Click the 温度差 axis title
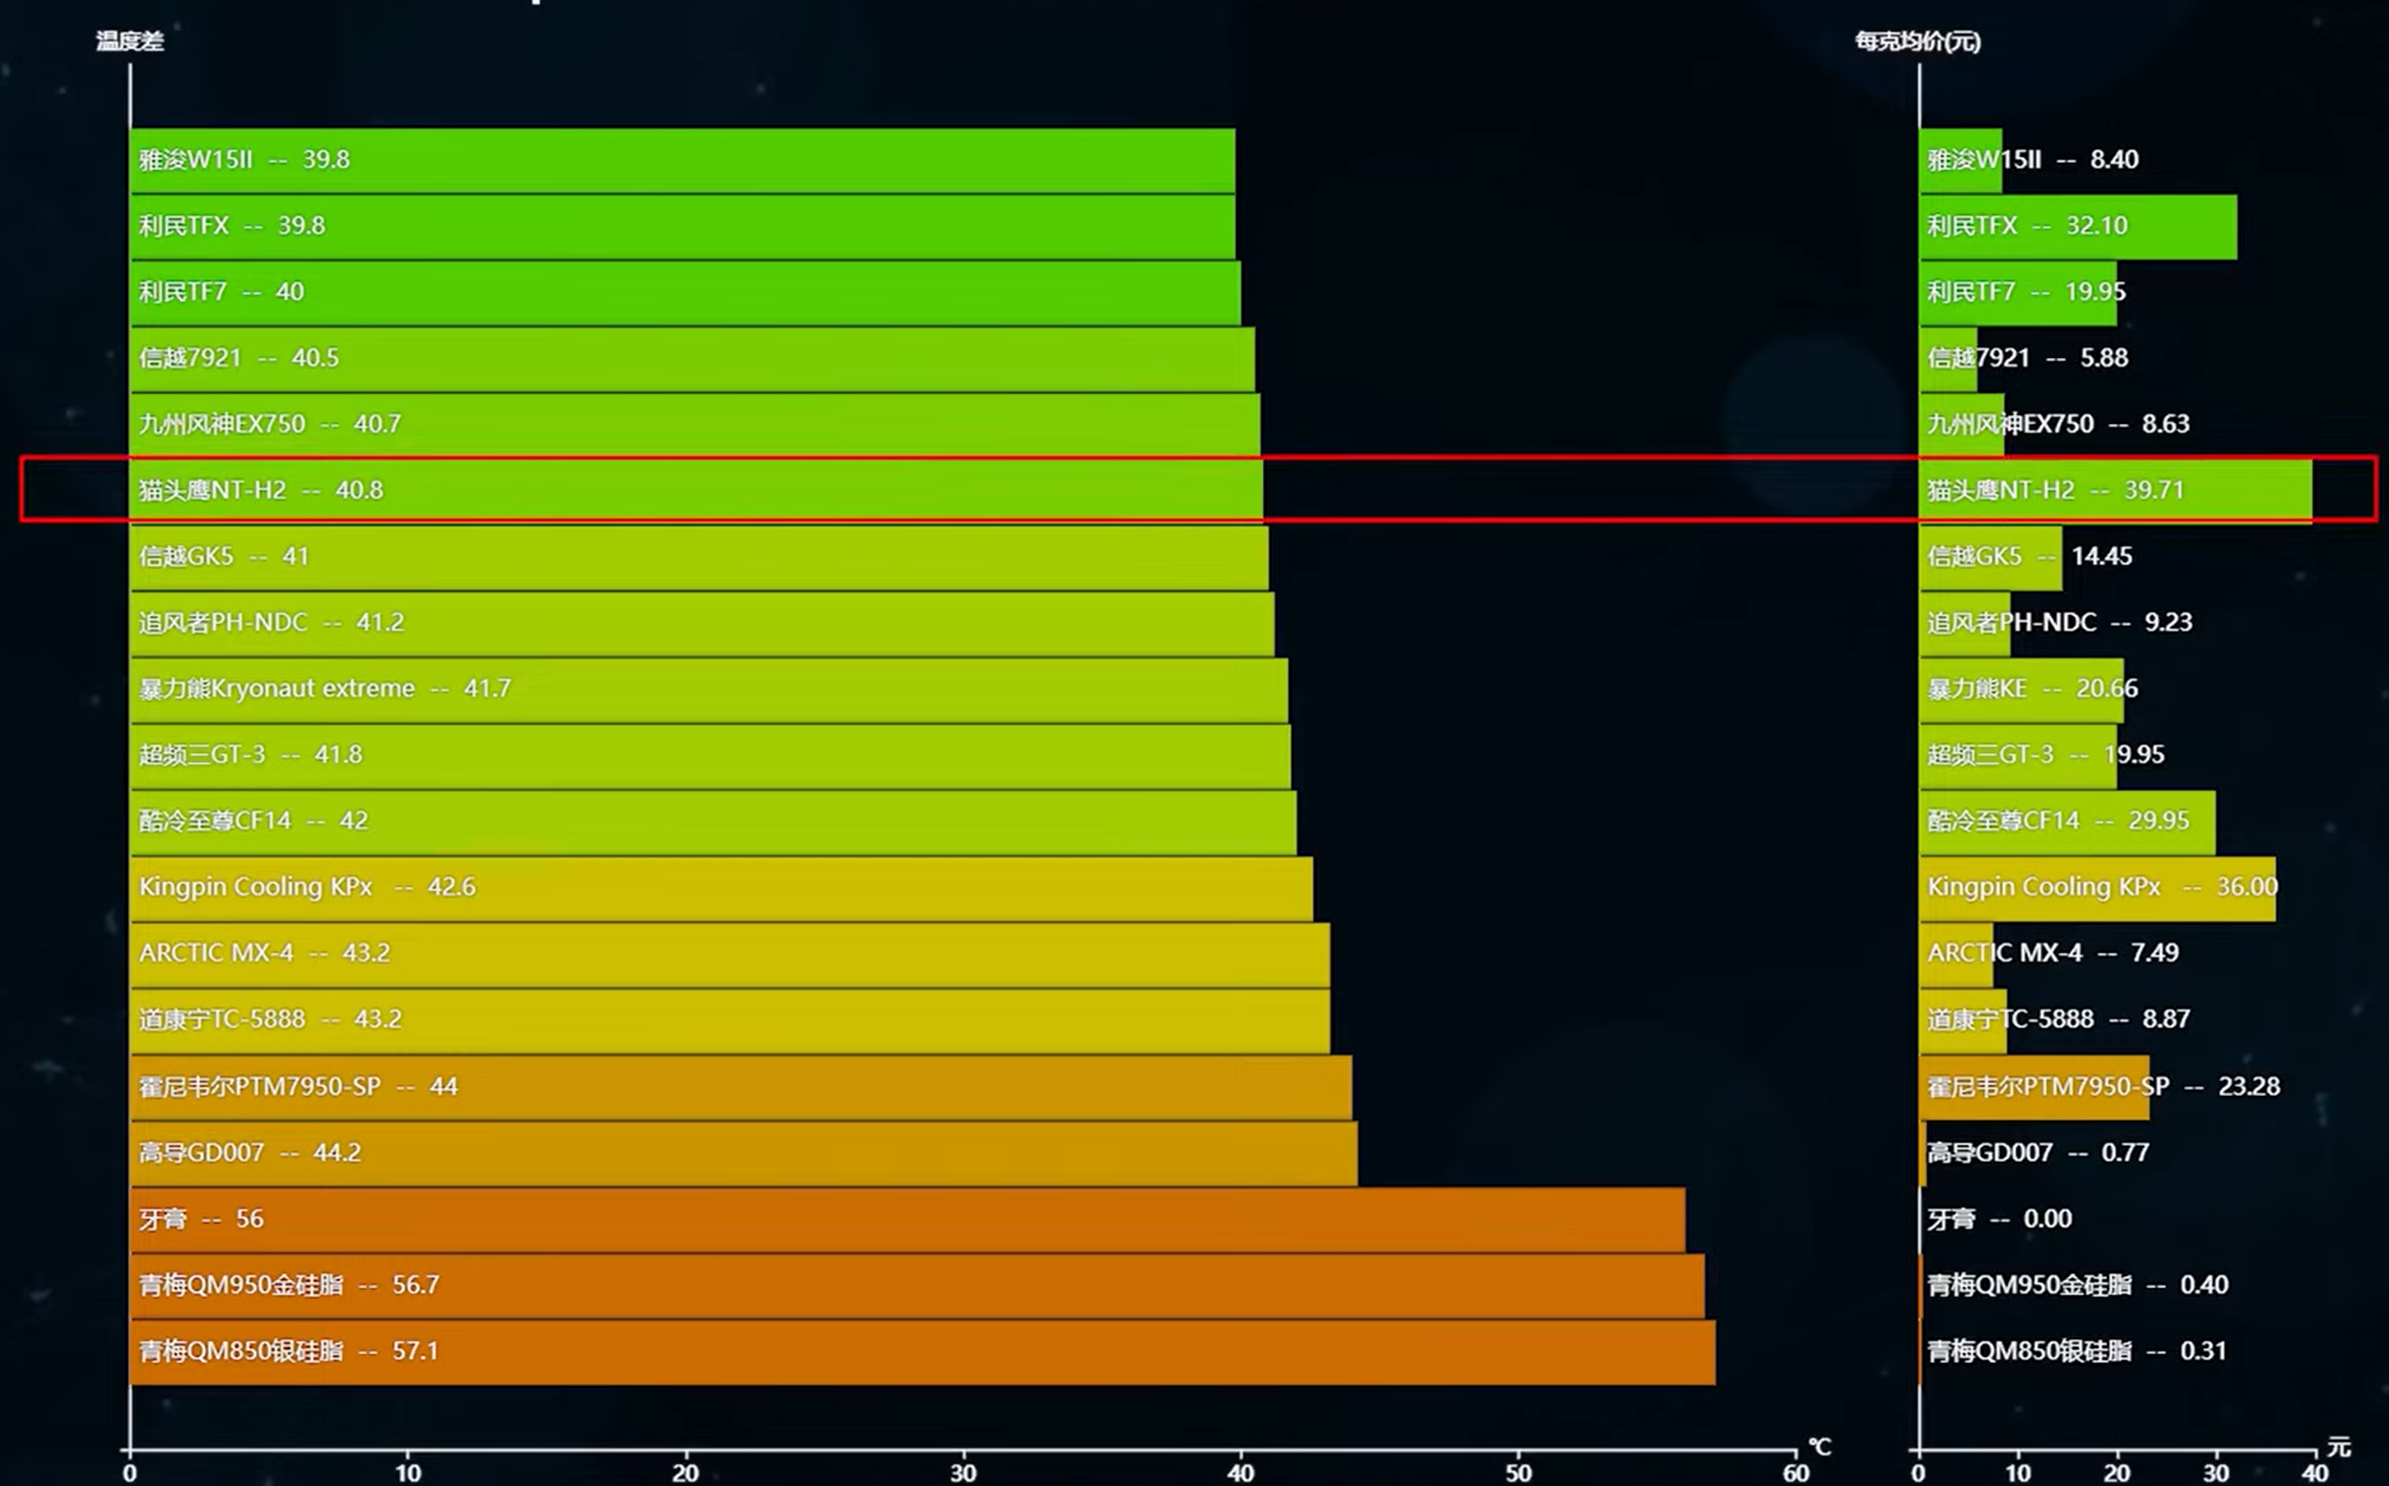 (x=130, y=41)
